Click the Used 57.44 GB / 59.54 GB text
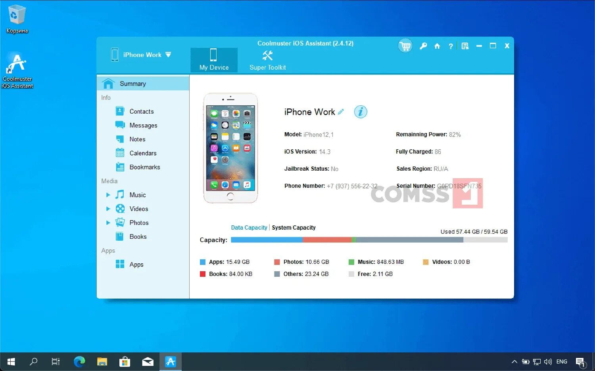The width and height of the screenshot is (595, 371). pyautogui.click(x=474, y=232)
